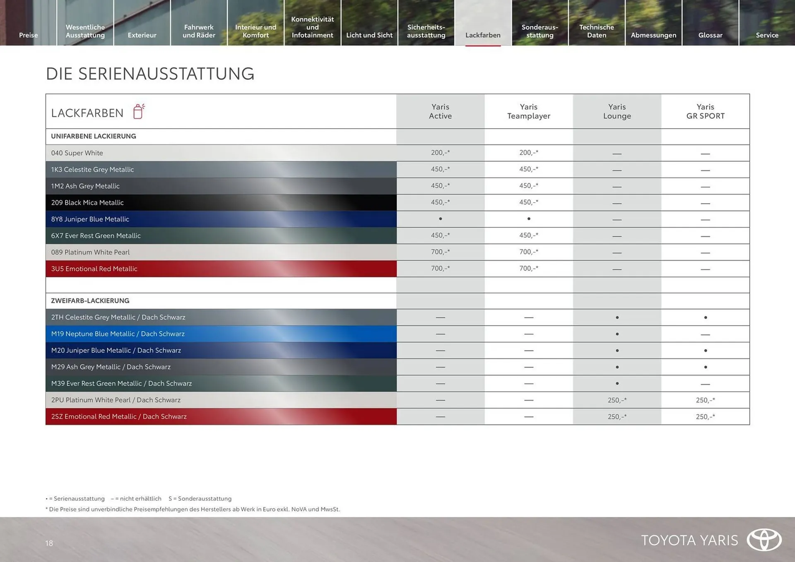Click the spray paint can icon
This screenshot has height=562, width=795.
click(139, 111)
